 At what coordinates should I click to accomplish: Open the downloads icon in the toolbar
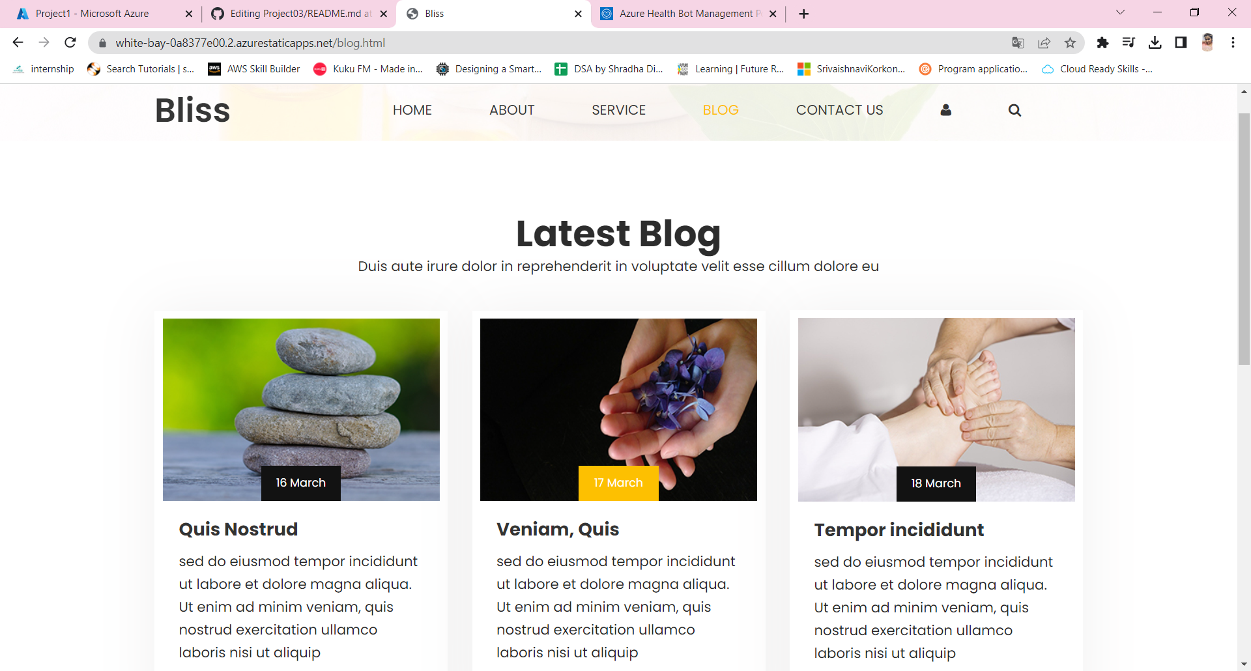[x=1155, y=42]
